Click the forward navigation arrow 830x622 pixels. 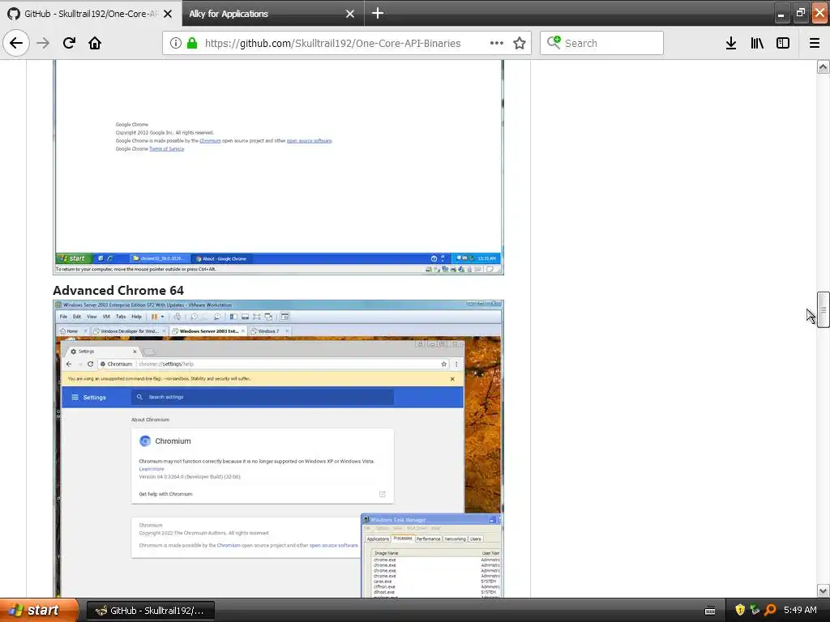[43, 44]
